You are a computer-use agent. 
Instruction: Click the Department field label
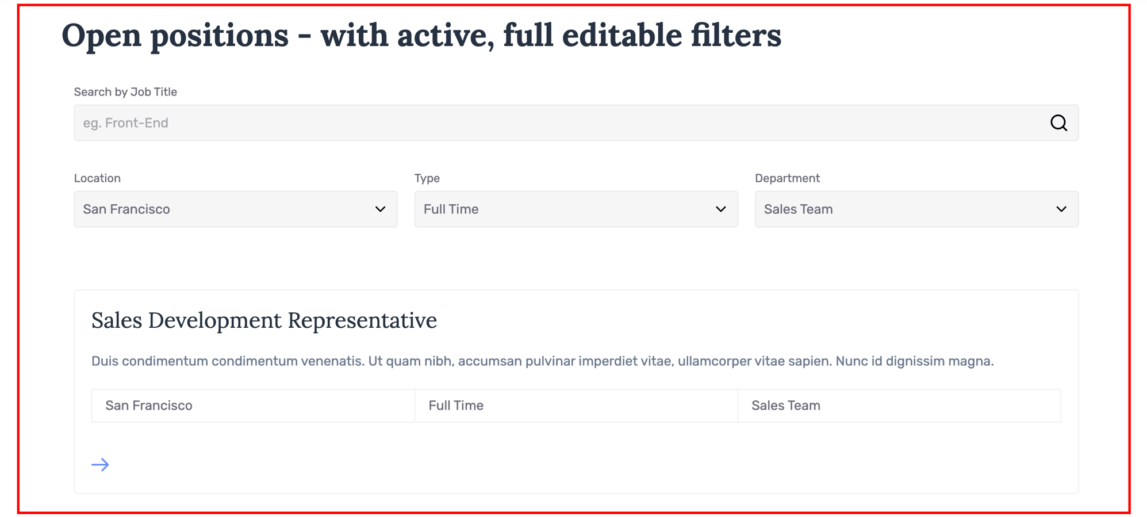coord(787,178)
